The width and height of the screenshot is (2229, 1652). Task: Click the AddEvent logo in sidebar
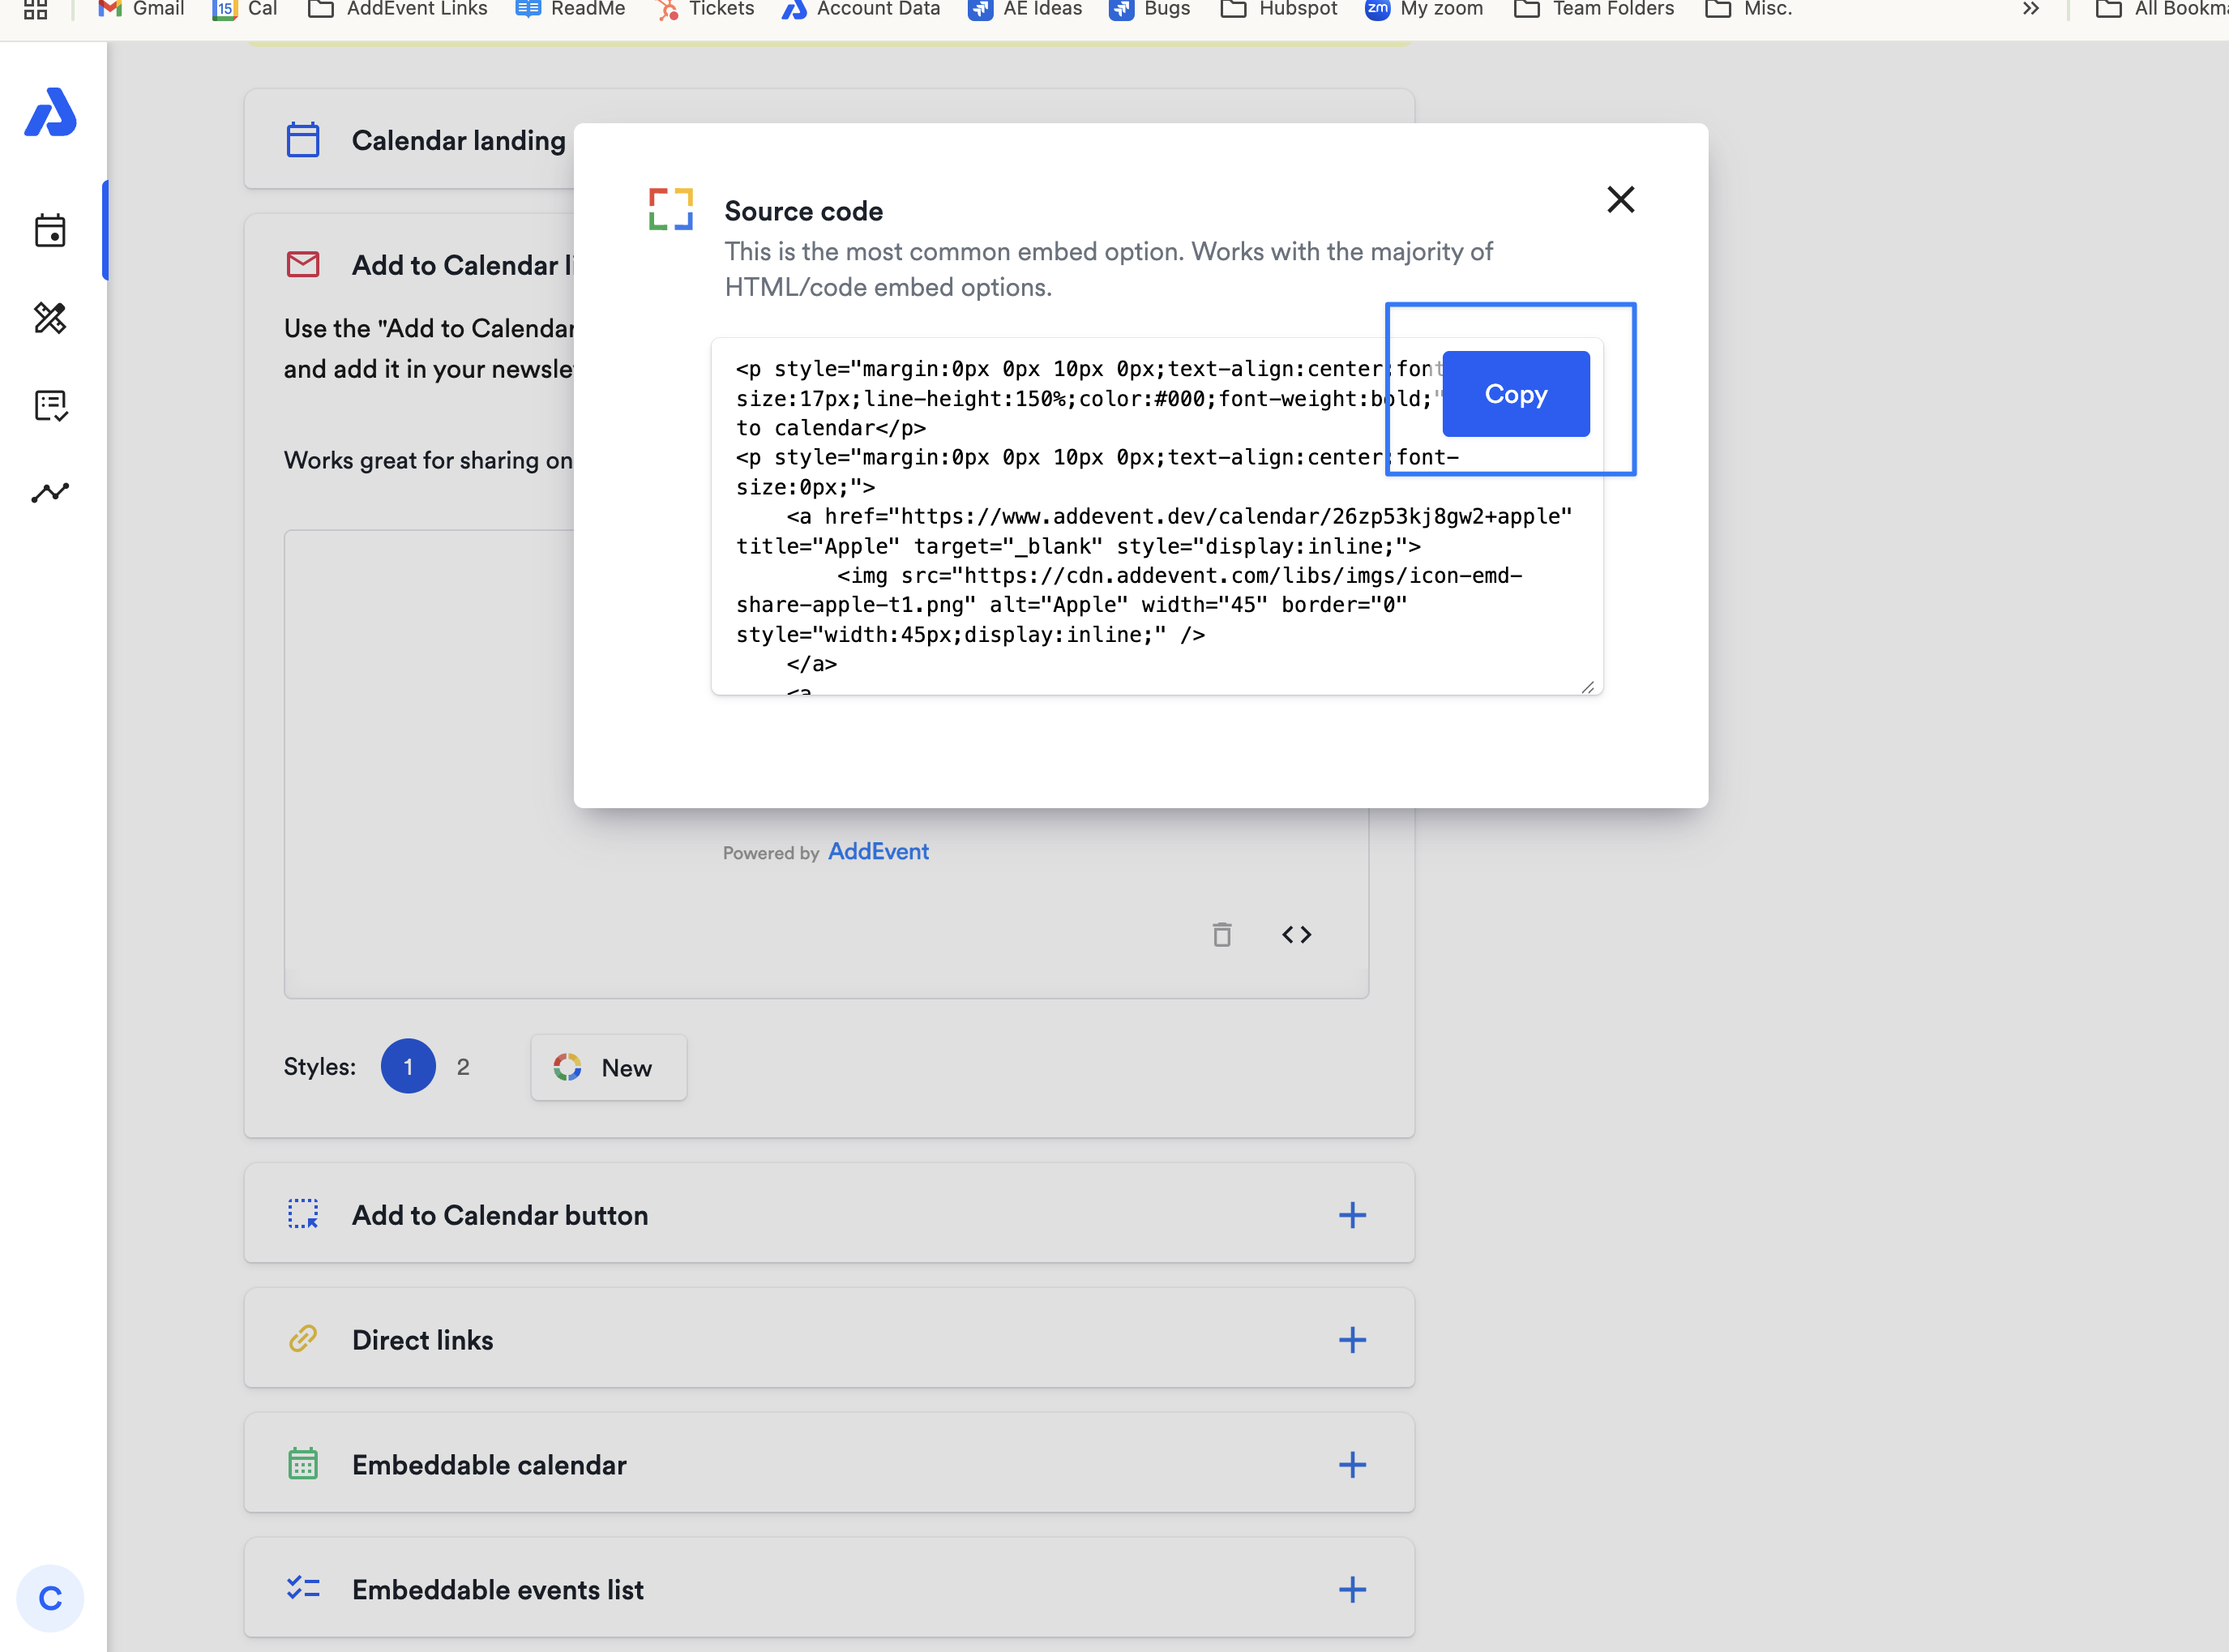point(50,112)
